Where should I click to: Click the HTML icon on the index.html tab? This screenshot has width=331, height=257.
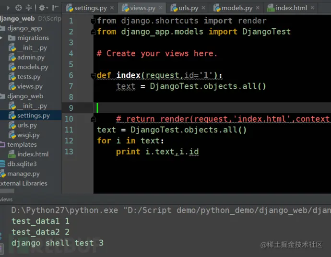[271, 8]
